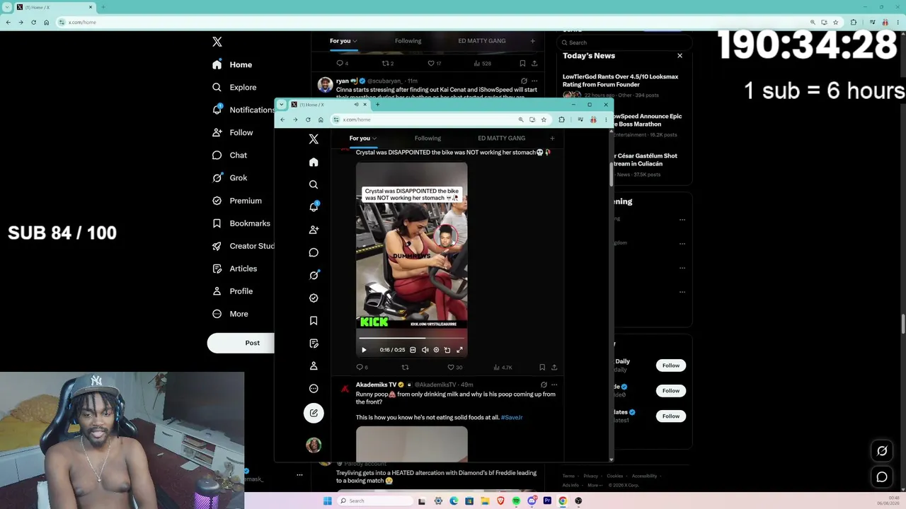Click address bar of front browser window
The height and width of the screenshot is (509, 906).
click(x=428, y=119)
